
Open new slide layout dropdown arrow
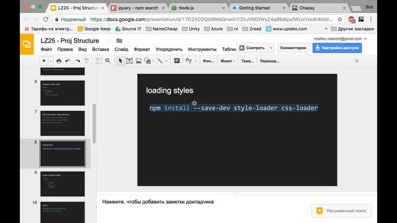click(50, 61)
